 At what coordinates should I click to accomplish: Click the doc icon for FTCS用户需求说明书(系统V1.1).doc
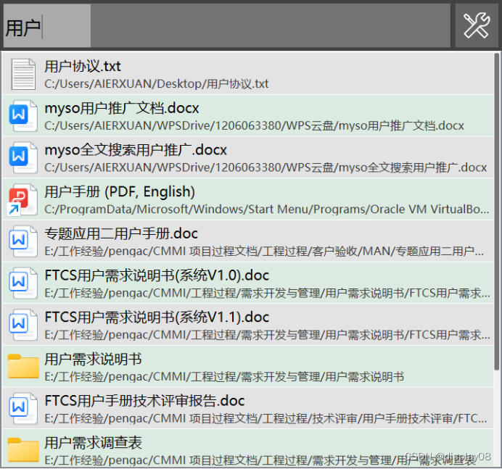pos(23,325)
